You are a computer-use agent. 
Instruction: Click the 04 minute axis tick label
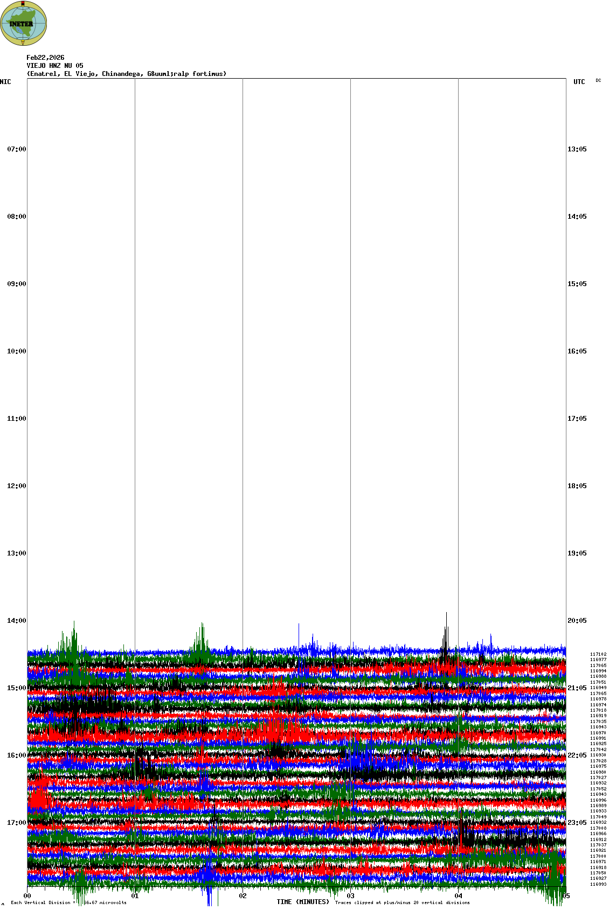coord(459,896)
